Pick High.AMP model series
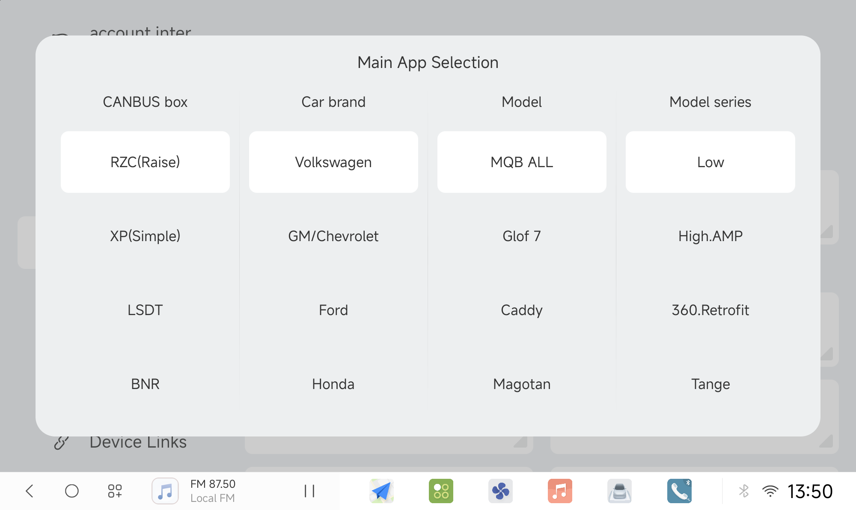The width and height of the screenshot is (856, 513). 710,236
